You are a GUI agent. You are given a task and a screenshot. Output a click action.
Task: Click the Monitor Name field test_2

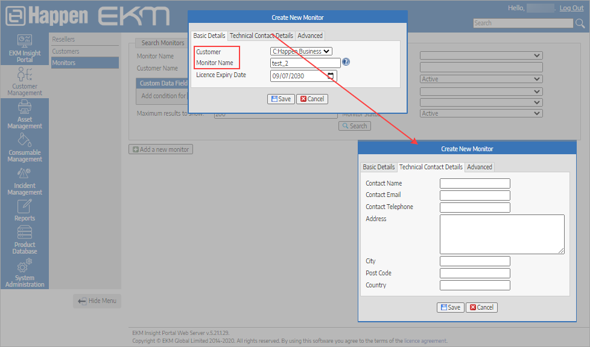click(305, 63)
